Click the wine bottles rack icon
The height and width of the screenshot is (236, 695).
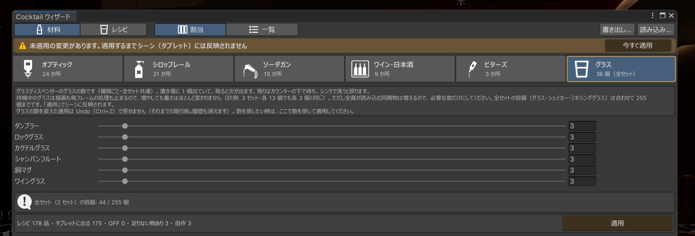360,69
